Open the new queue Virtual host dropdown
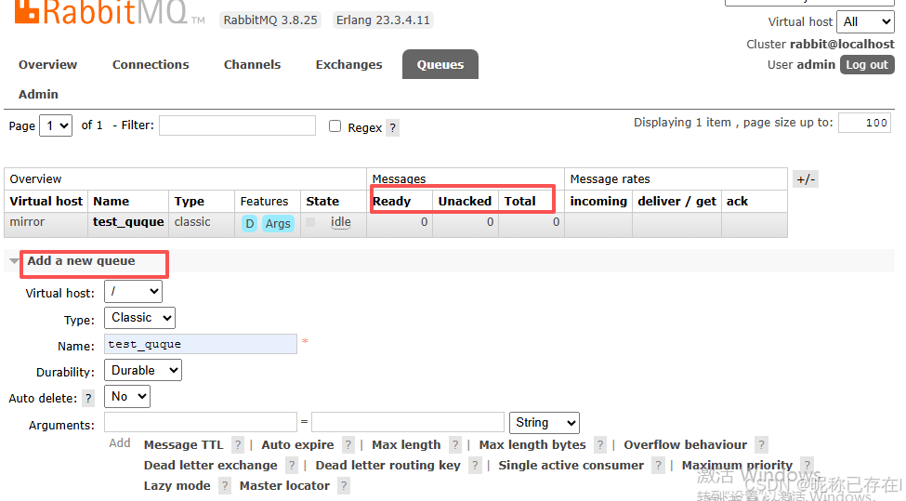The image size is (906, 501). tap(133, 291)
